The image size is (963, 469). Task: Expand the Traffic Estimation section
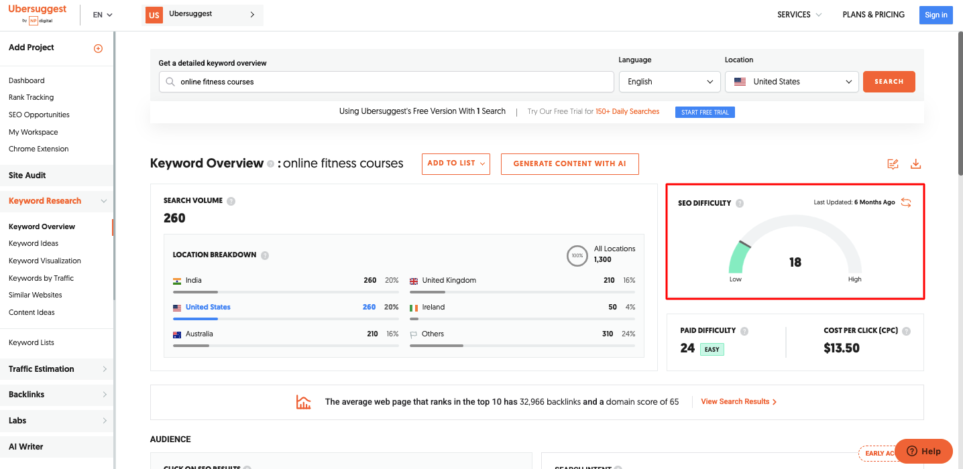pos(105,369)
